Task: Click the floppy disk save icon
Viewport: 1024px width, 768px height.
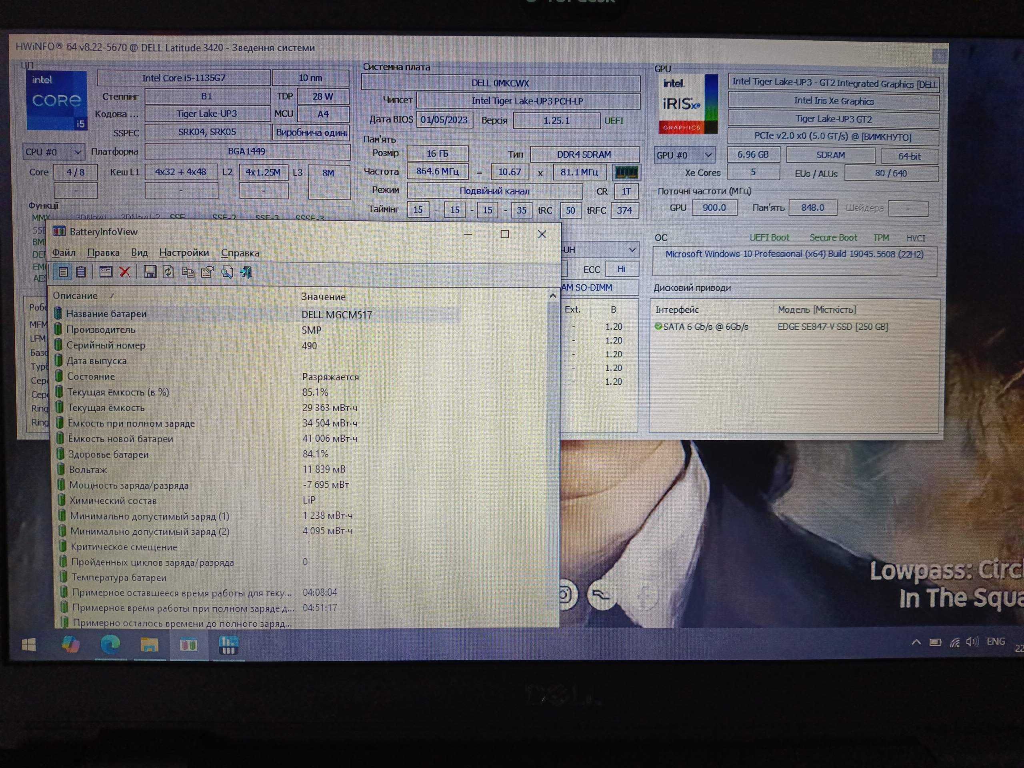Action: tap(150, 272)
